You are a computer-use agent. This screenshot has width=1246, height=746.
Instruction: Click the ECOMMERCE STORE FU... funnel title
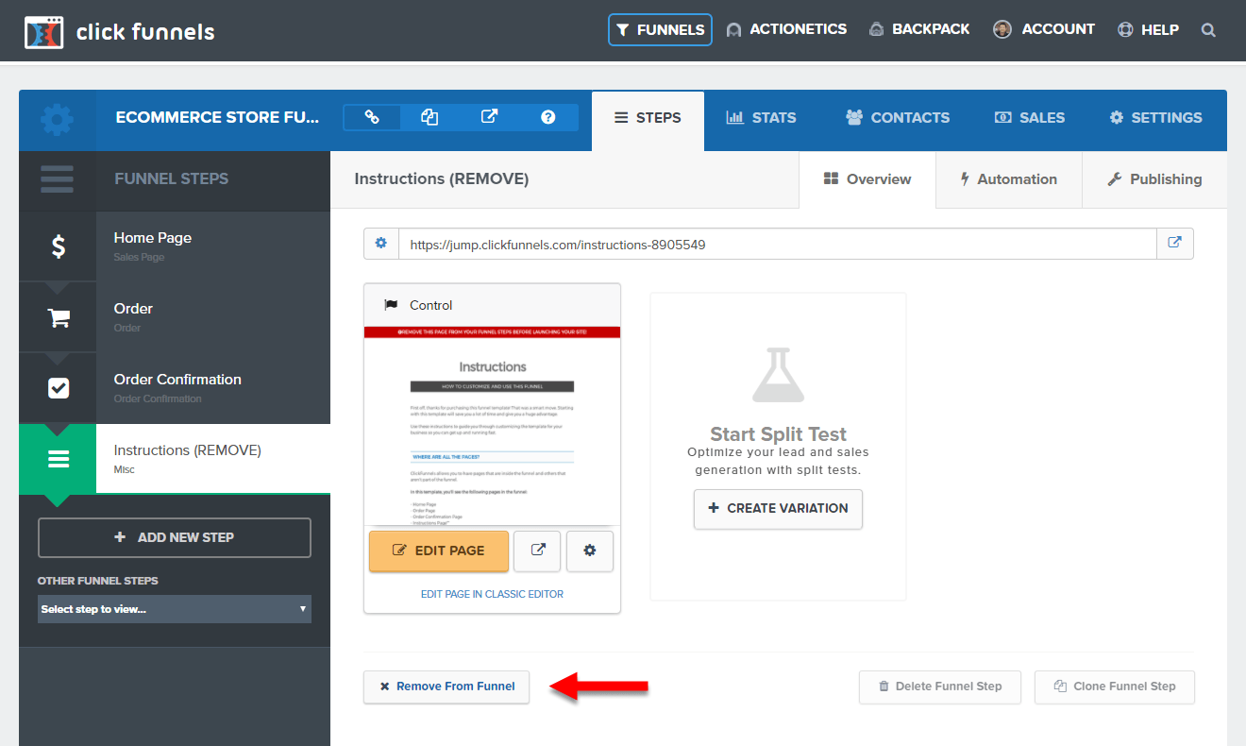point(217,118)
